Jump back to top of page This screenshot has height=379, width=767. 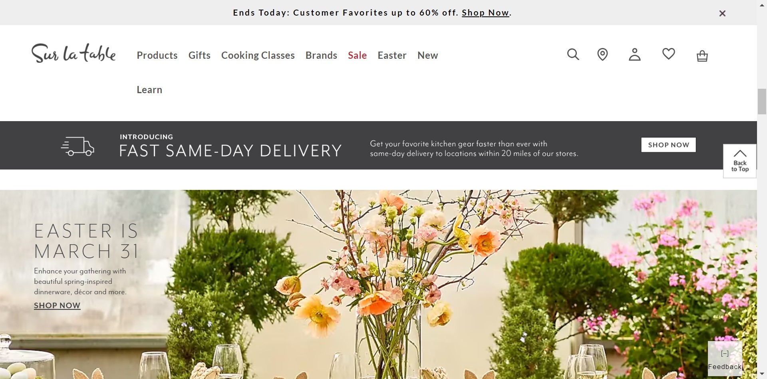click(x=740, y=161)
